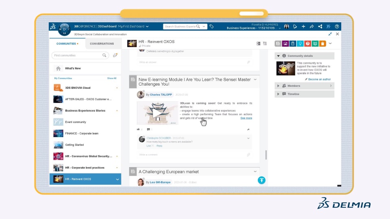Click the See more link in the post

click(x=246, y=118)
